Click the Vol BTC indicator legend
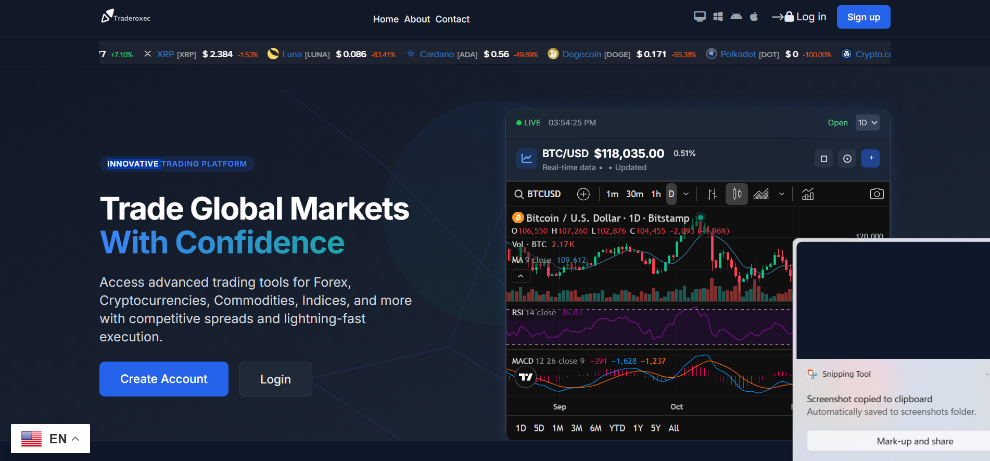 click(543, 244)
